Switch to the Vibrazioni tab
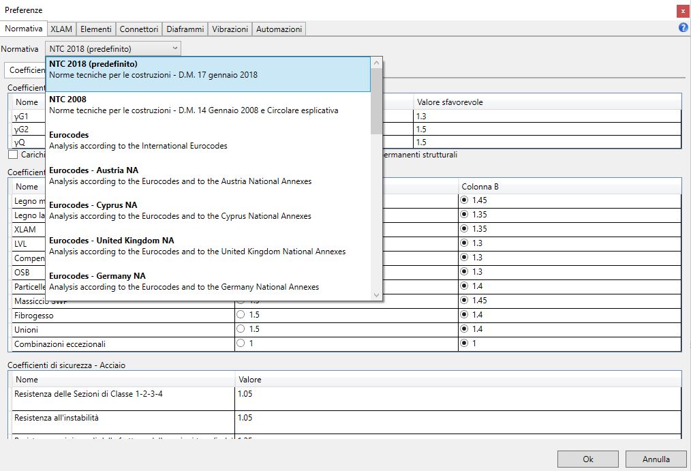The height and width of the screenshot is (471, 691). (230, 29)
